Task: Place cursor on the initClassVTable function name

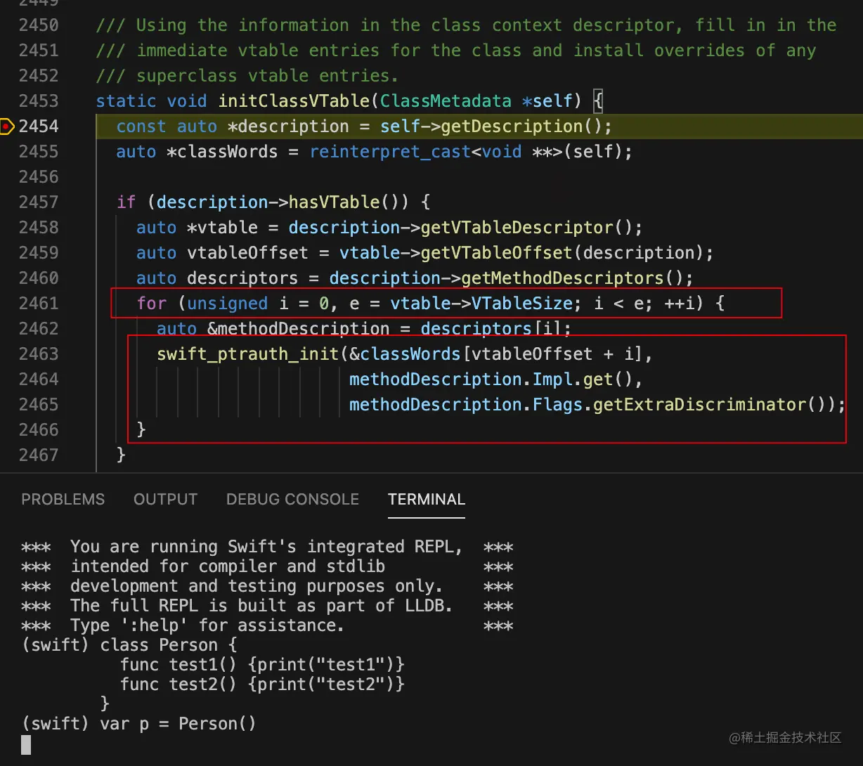Action: pyautogui.click(x=294, y=101)
